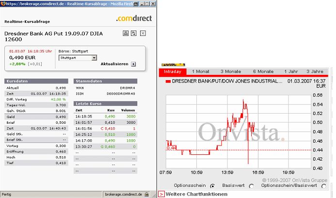Switch to the 1 Jahr tab
336x198 pixels.
pos(291,72)
